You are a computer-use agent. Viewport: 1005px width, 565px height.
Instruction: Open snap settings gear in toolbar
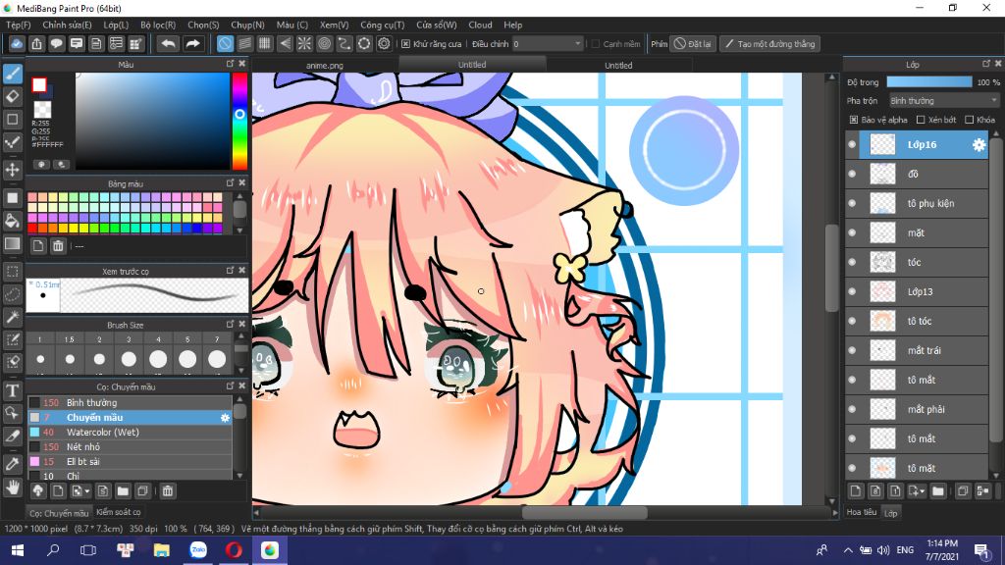click(384, 43)
